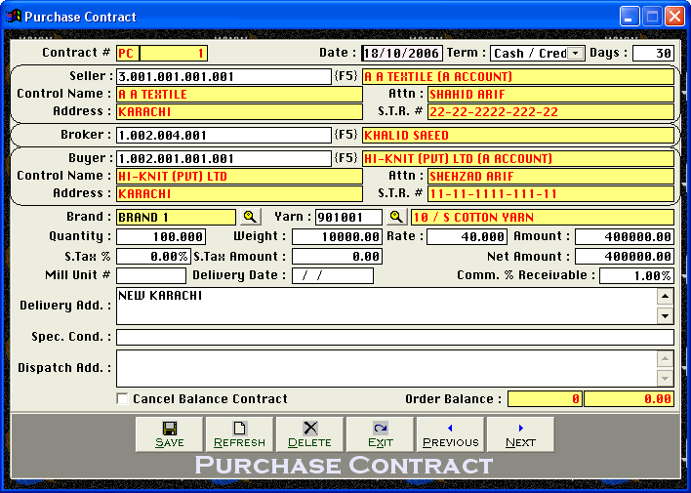Go to Previous contract record
Viewport: 691px width, 493px height.
[450, 434]
